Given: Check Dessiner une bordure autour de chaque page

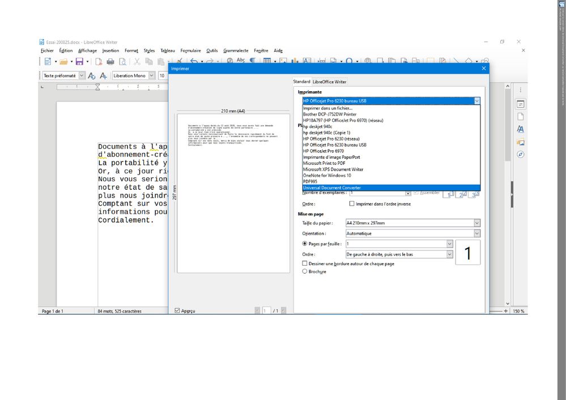Looking at the screenshot, I should [305, 263].
